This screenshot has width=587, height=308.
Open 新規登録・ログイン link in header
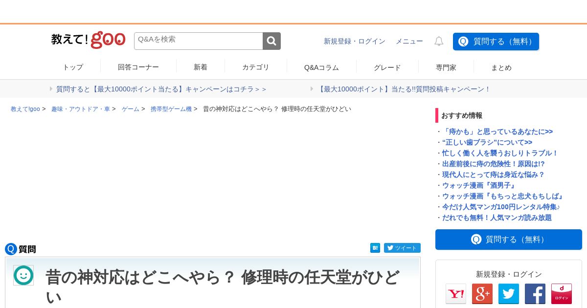[x=355, y=42]
